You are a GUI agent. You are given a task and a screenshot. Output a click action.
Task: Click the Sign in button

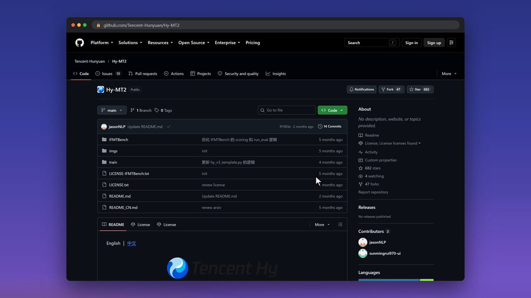point(412,43)
